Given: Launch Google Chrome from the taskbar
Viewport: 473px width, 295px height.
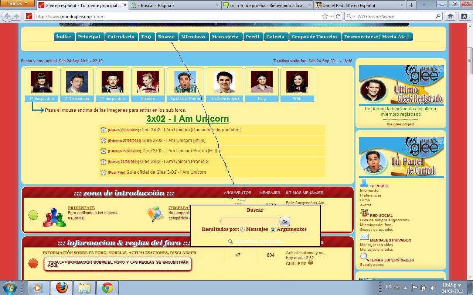Looking at the screenshot, I should point(108,288).
